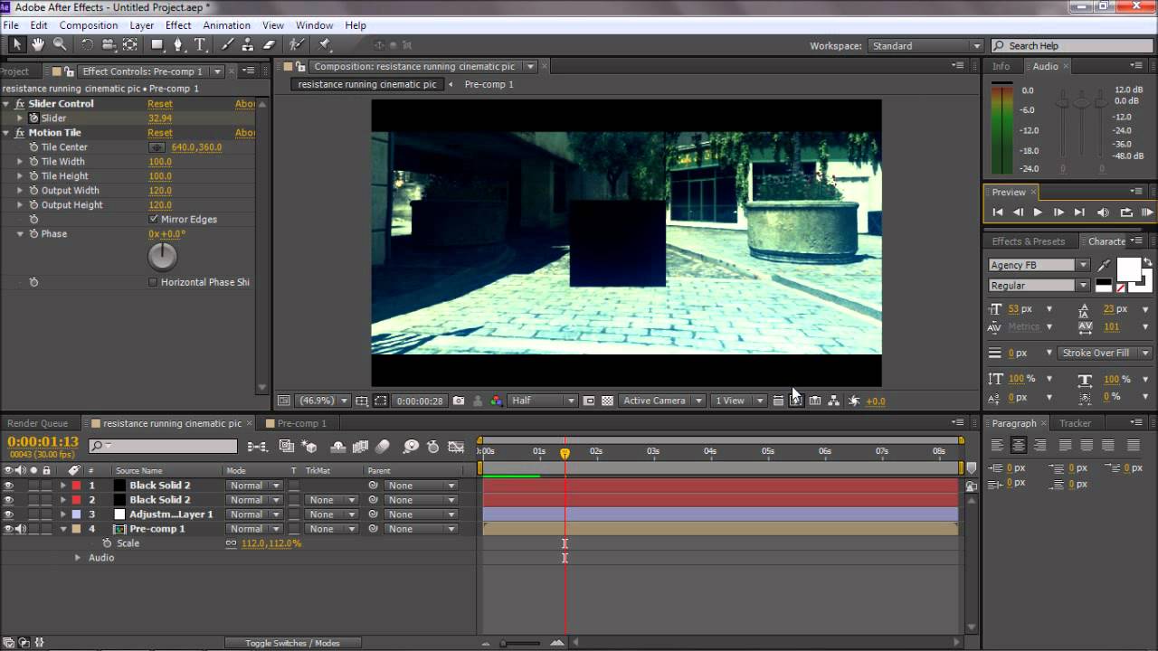Open Stroke Over Fill dropdown
This screenshot has width=1158, height=651.
(x=1103, y=354)
